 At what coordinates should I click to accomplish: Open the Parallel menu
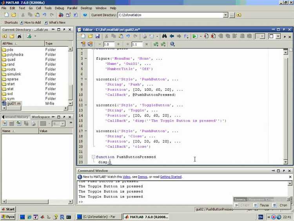click(72, 8)
